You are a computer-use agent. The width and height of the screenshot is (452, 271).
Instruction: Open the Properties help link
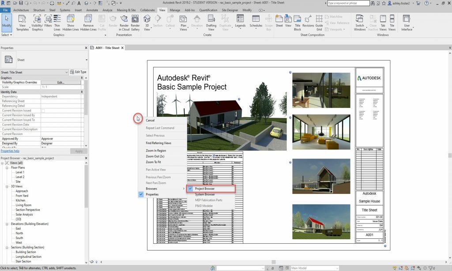pyautogui.click(x=10, y=151)
